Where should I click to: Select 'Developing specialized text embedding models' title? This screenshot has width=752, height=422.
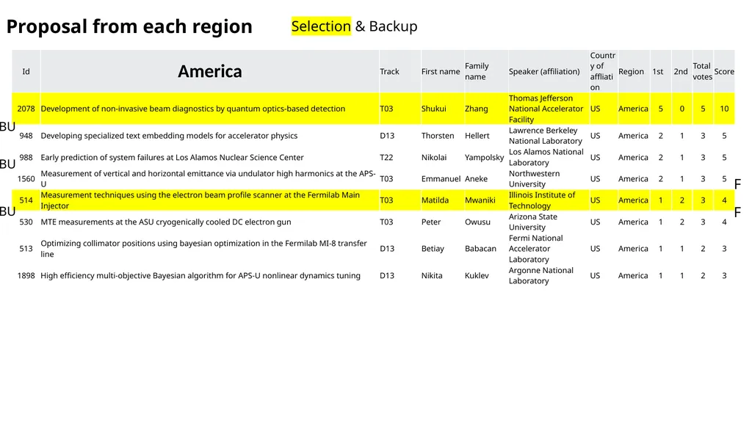tap(169, 136)
